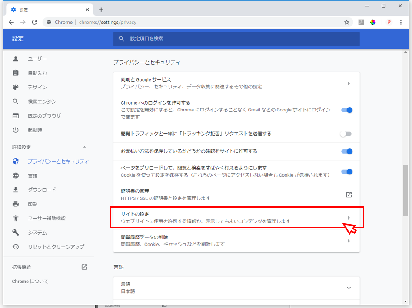
Task: Click the ユーザー person icon in sidebar
Action: click(x=16, y=59)
